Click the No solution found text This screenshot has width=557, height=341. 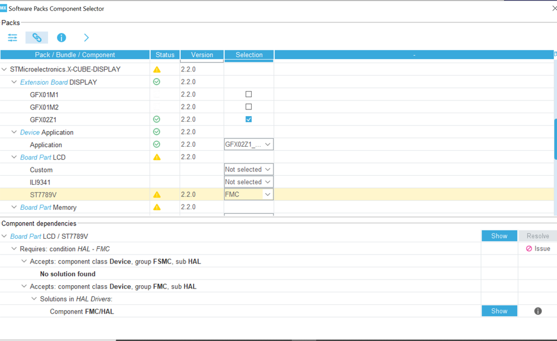pos(68,274)
